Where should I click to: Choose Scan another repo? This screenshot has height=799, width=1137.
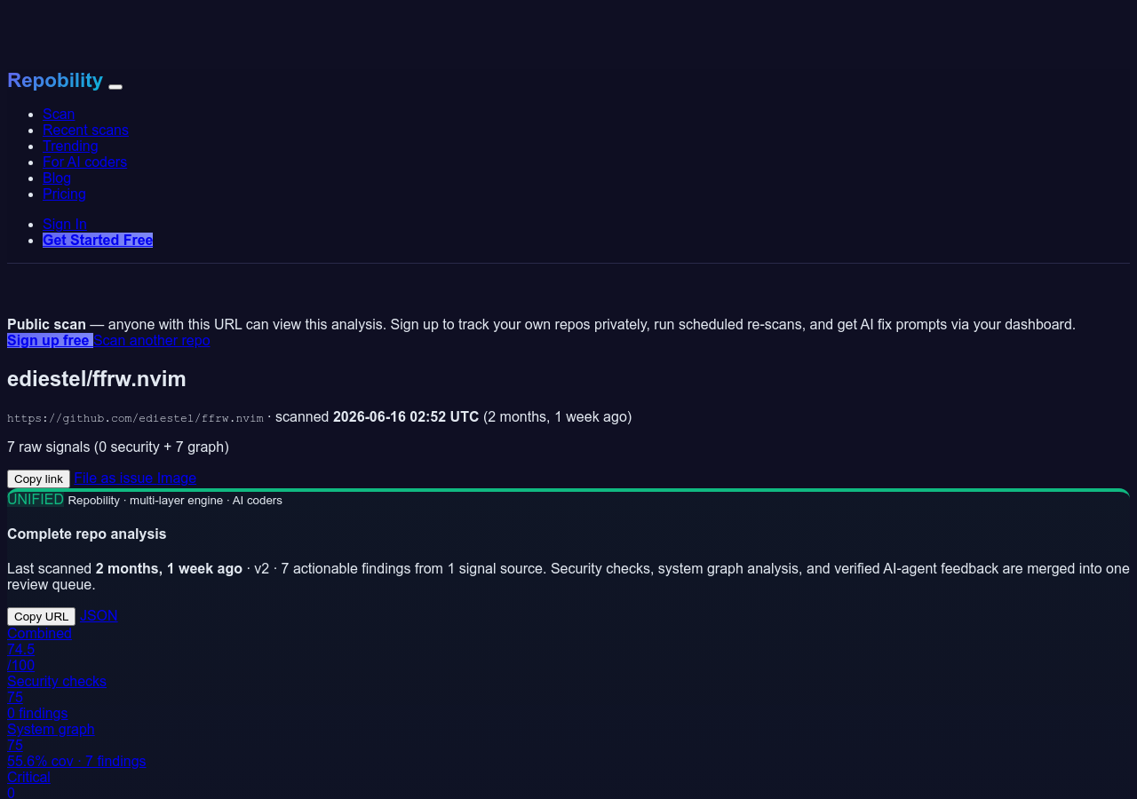[x=152, y=340]
